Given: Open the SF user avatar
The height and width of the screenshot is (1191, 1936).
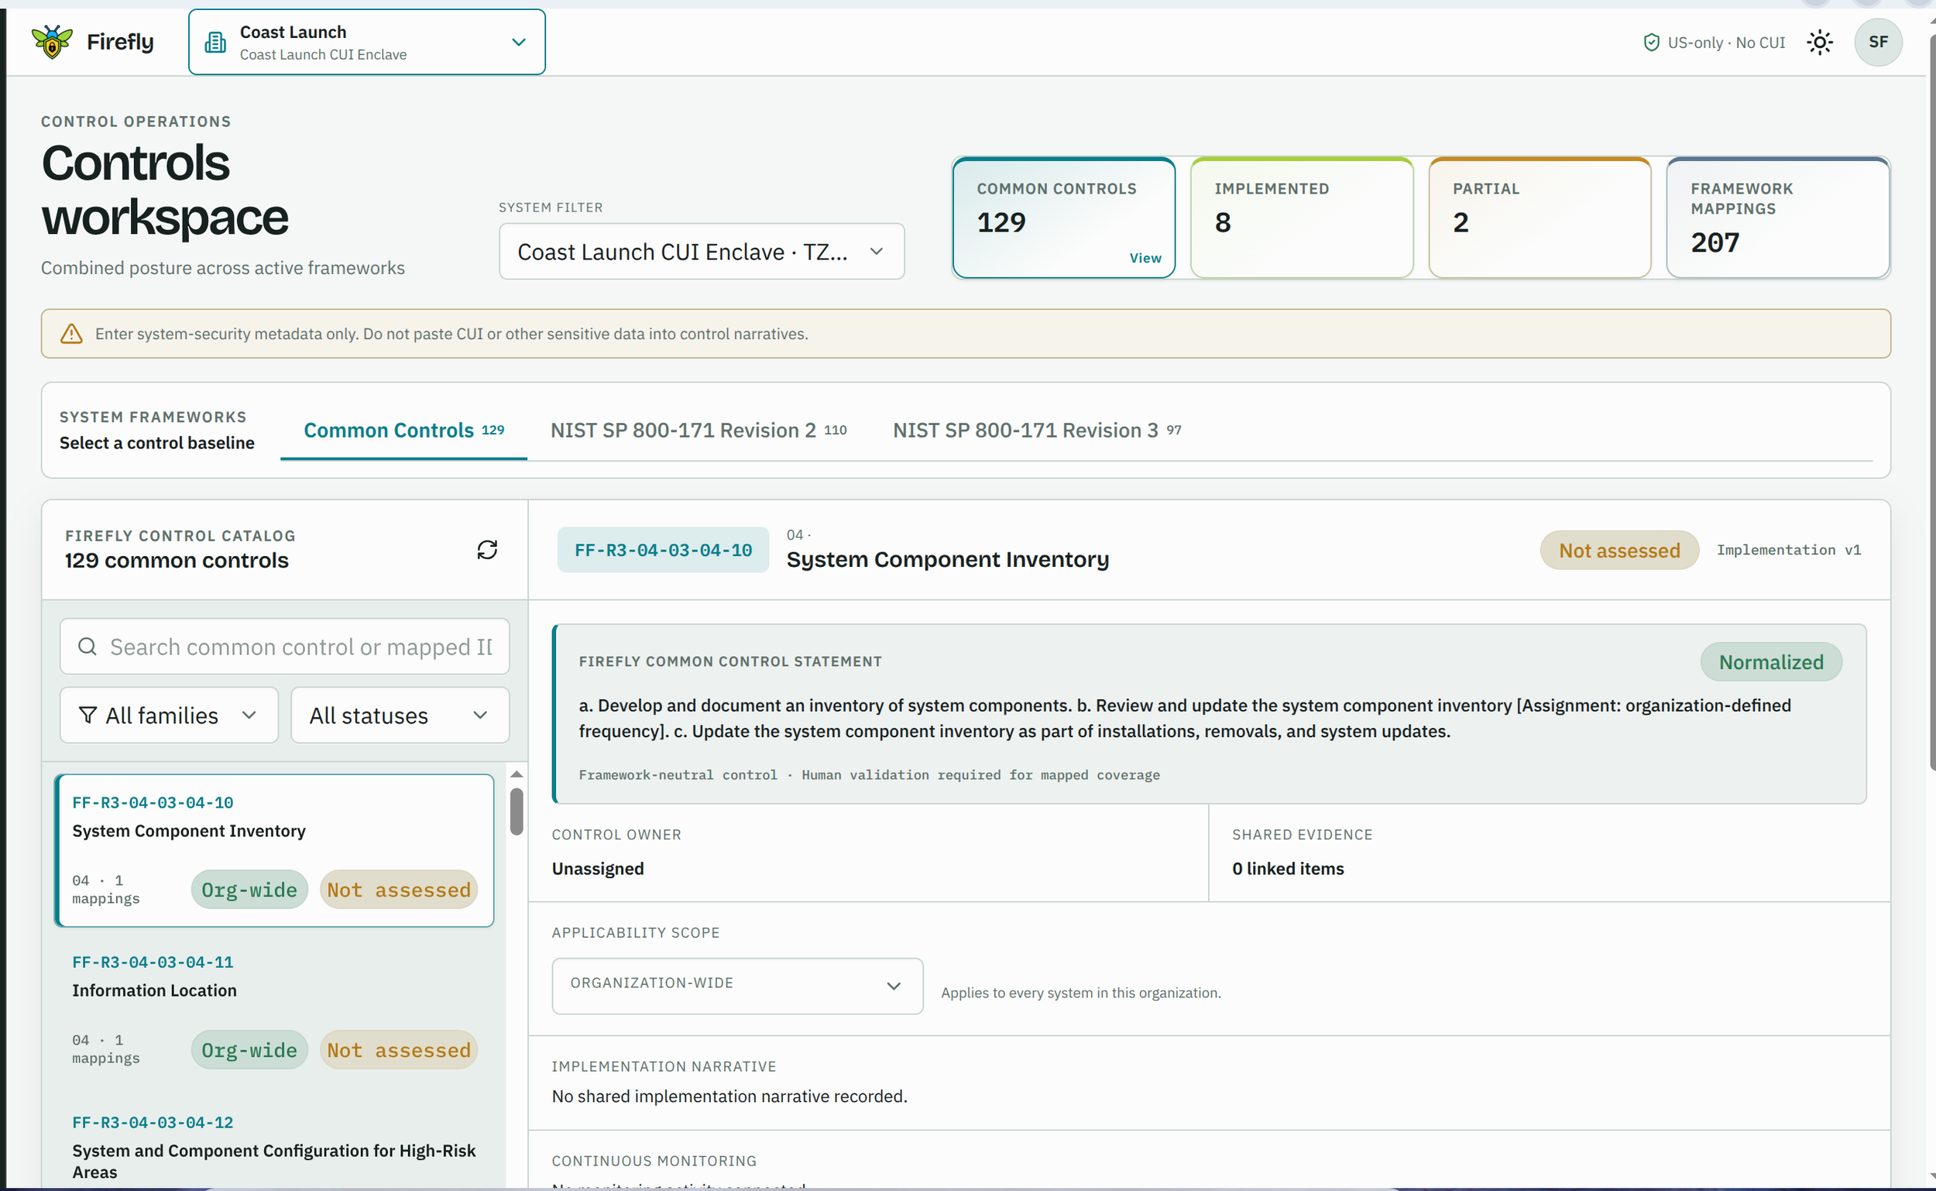Looking at the screenshot, I should click(x=1878, y=43).
